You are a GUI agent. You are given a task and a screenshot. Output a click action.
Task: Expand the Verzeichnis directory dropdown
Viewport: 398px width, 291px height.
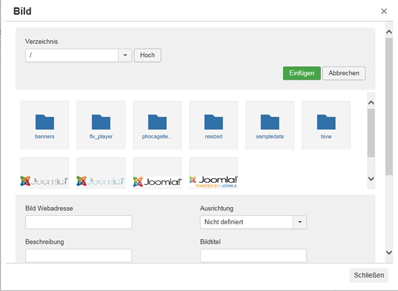pyautogui.click(x=125, y=56)
